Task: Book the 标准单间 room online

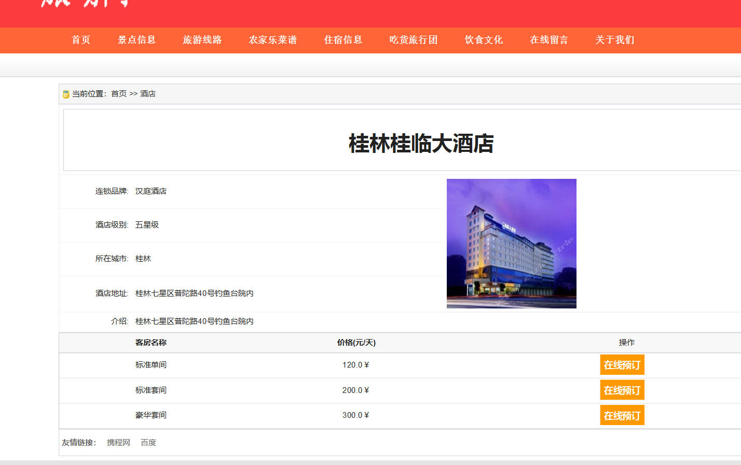Action: coord(622,365)
